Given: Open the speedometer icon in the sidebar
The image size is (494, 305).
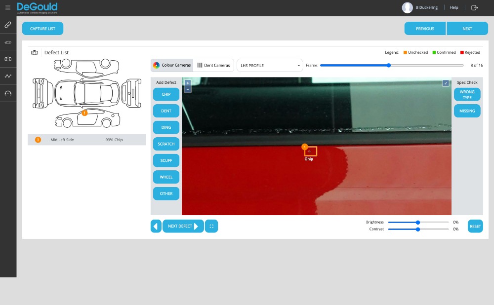Looking at the screenshot, I should point(8,93).
